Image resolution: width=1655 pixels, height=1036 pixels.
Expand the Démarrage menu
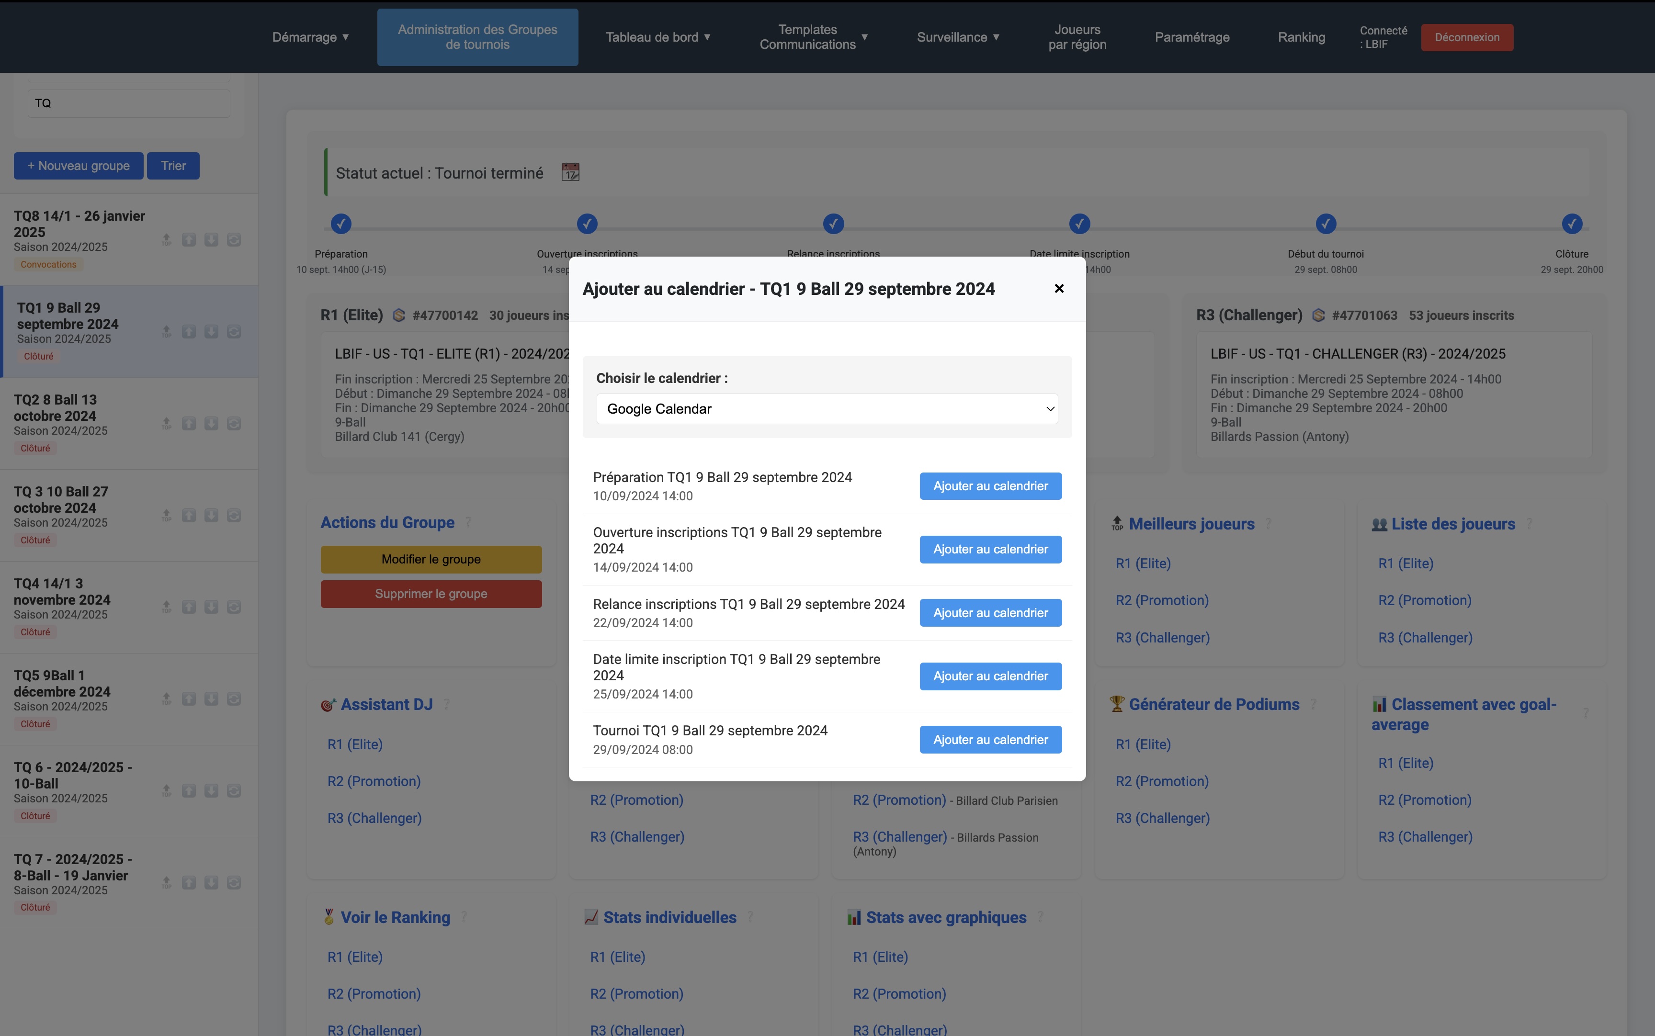point(310,37)
